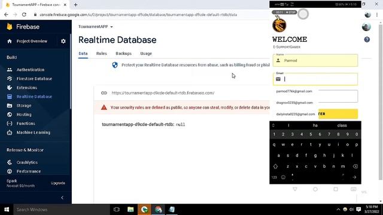
Task: Open Firebase help question mark icon
Action: coord(367,39)
